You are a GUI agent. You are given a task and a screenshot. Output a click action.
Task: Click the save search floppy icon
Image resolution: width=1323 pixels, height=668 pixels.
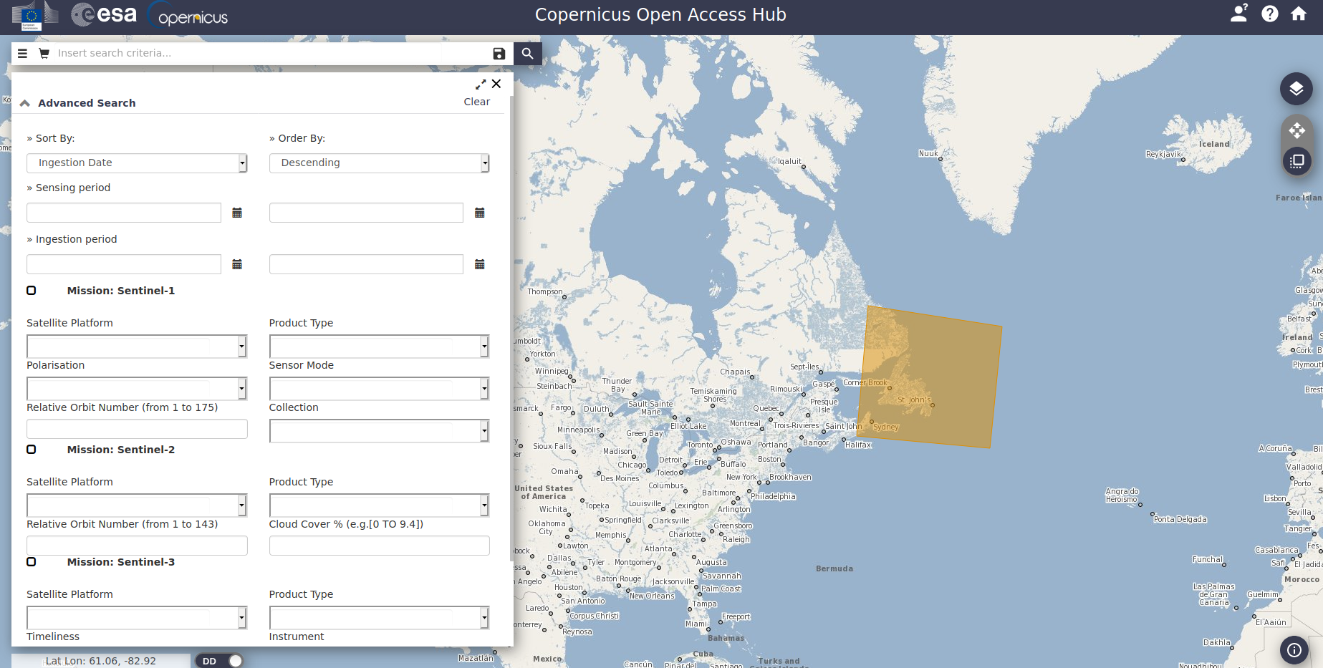pos(499,54)
